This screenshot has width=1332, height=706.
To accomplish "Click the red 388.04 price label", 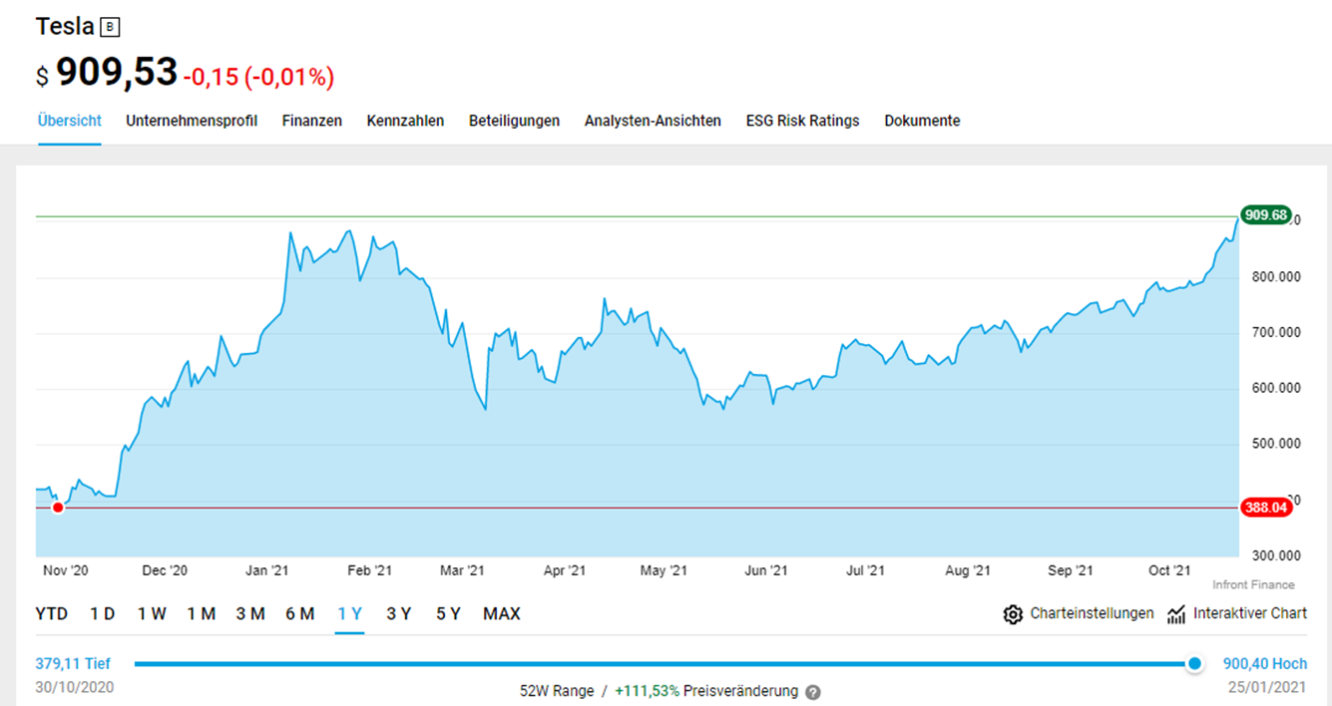I will tap(1265, 508).
